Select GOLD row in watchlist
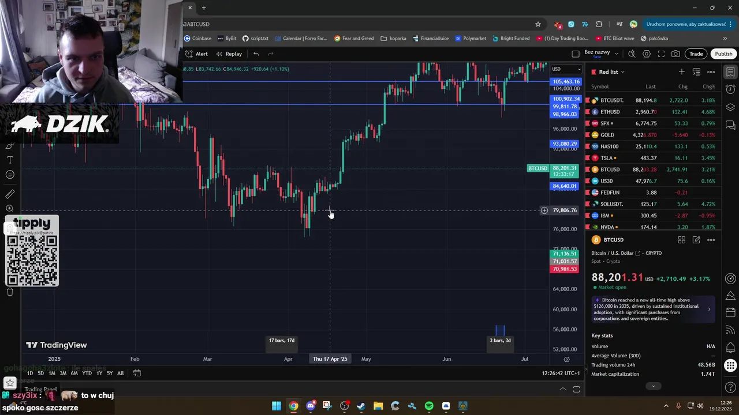 point(653,135)
